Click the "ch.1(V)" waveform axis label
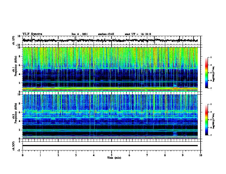The image size is (226, 174). click(14, 40)
